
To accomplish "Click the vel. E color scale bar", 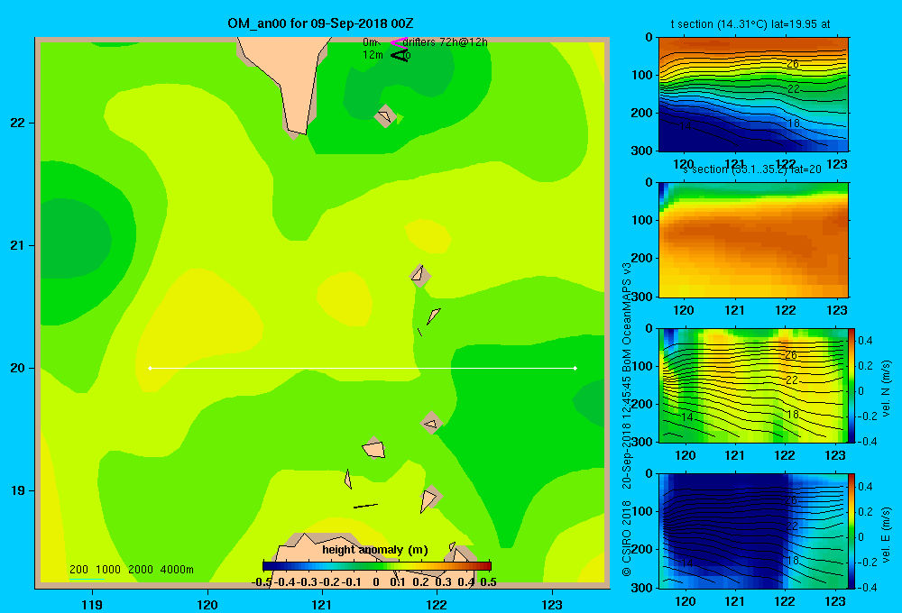I will 851,531.
